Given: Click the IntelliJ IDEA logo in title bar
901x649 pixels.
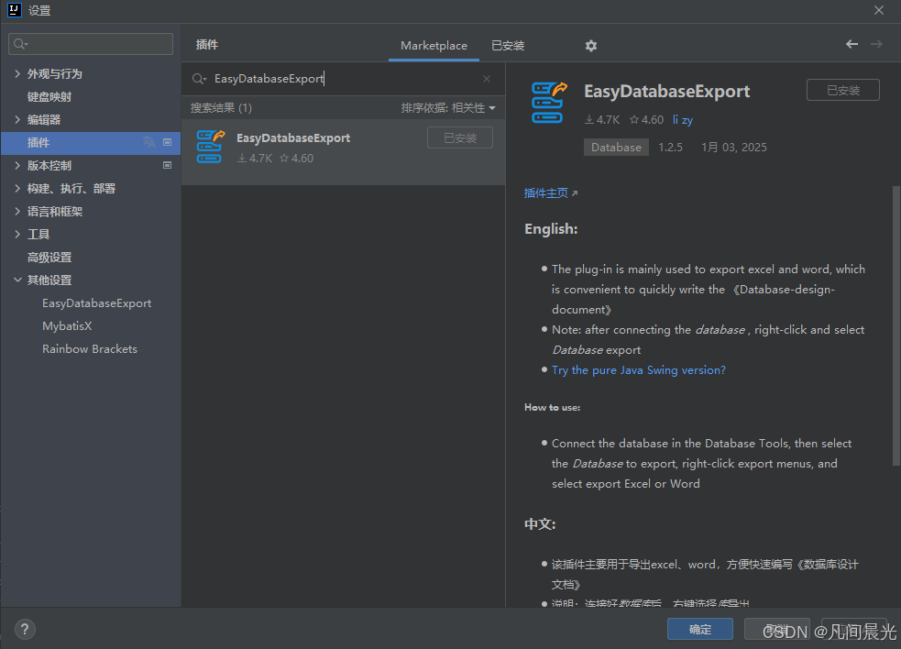Looking at the screenshot, I should [x=15, y=10].
